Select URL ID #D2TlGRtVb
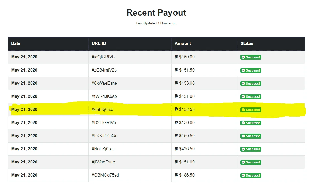The width and height of the screenshot is (312, 186). click(104, 123)
